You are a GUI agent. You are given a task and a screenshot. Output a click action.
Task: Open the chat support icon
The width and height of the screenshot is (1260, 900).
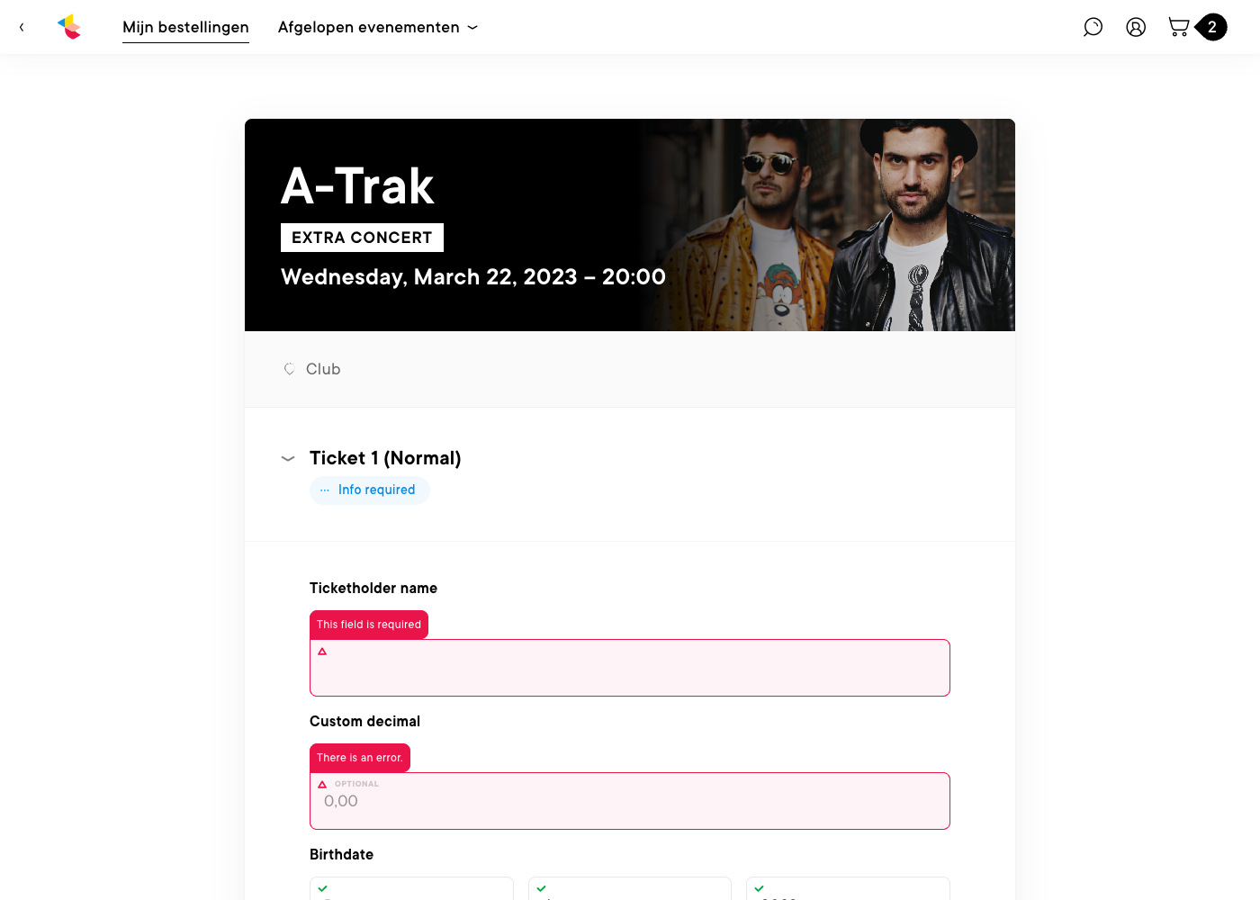coord(1093,27)
